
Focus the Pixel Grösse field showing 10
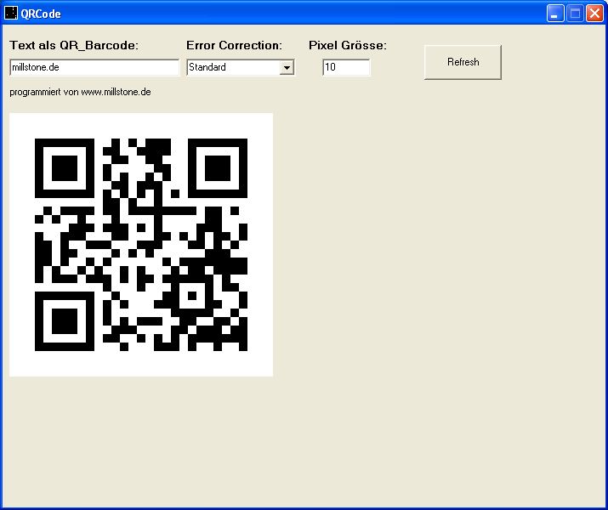tap(346, 67)
